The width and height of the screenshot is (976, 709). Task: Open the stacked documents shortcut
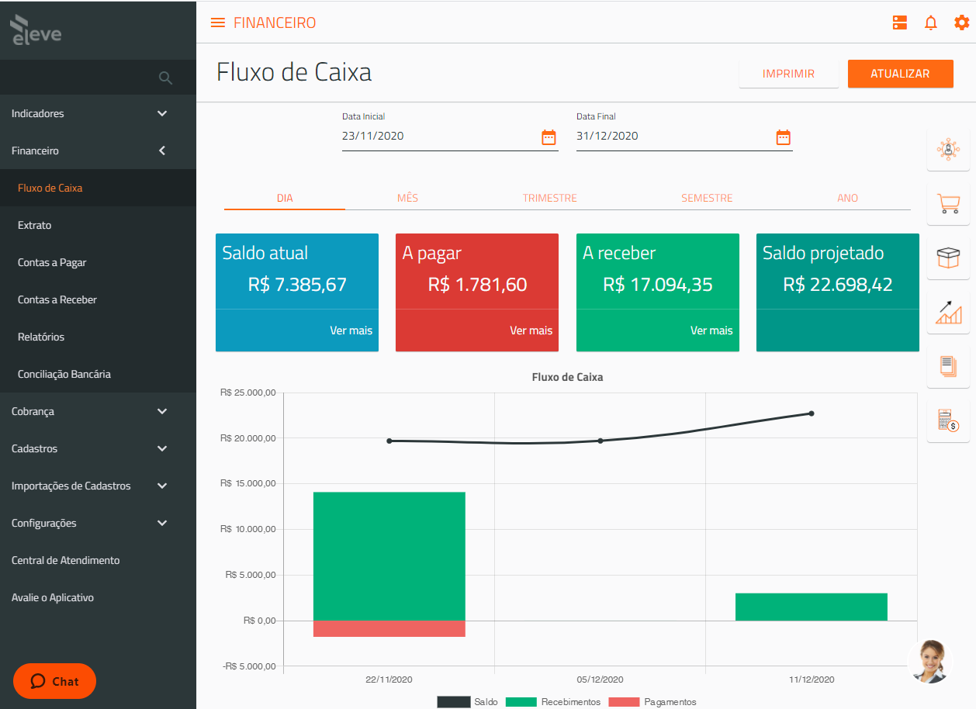(948, 366)
